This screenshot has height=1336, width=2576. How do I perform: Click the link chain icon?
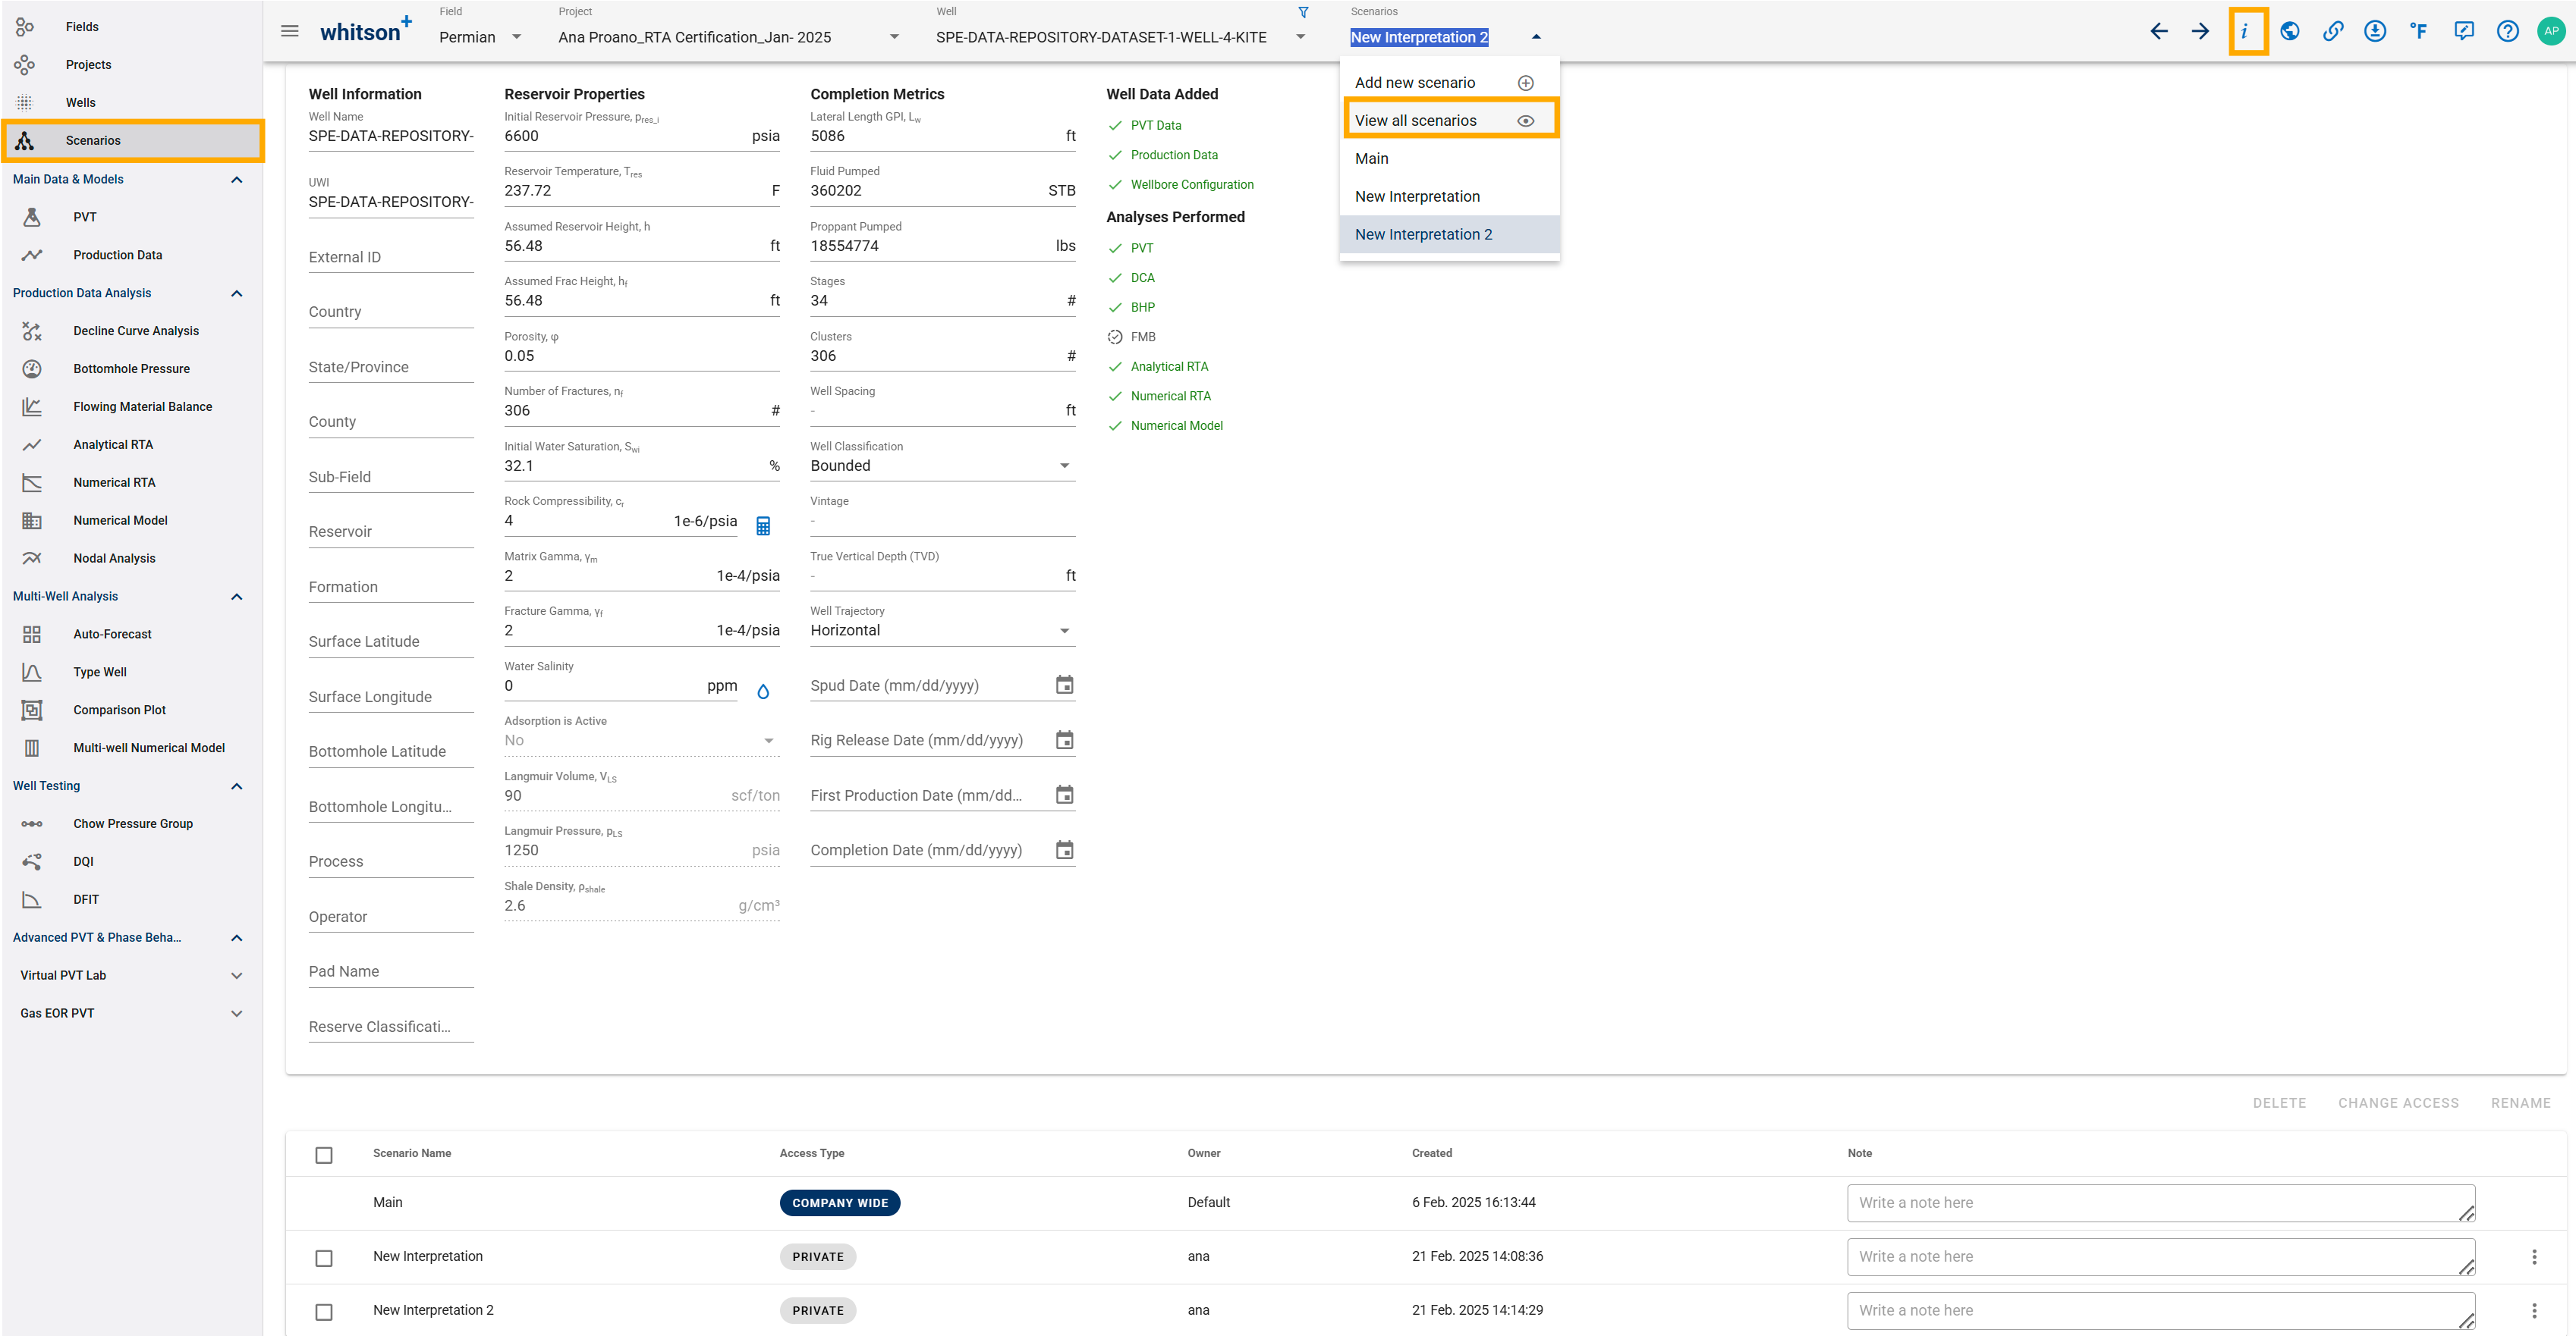[x=2332, y=31]
